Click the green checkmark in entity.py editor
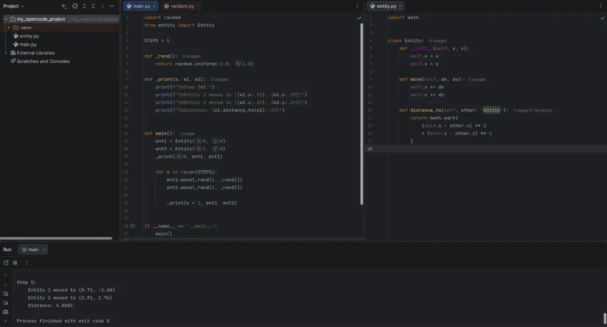The image size is (607, 327). tap(602, 18)
